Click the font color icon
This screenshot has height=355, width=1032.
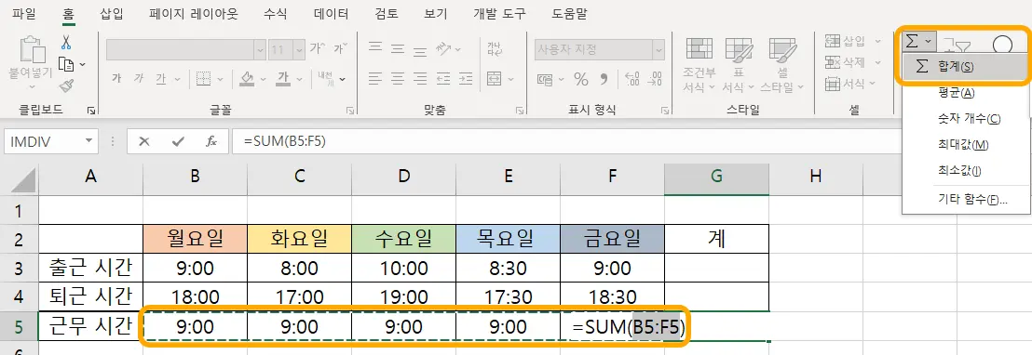(284, 79)
